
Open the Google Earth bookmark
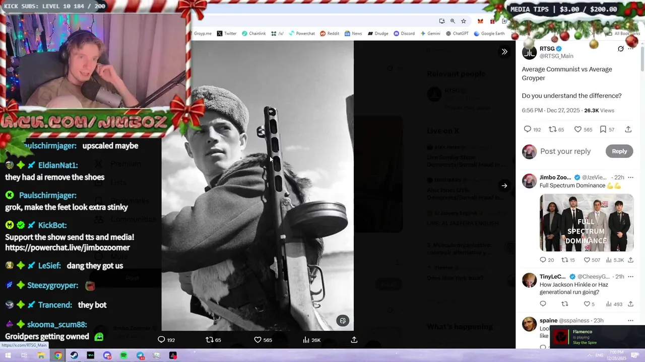pos(489,34)
